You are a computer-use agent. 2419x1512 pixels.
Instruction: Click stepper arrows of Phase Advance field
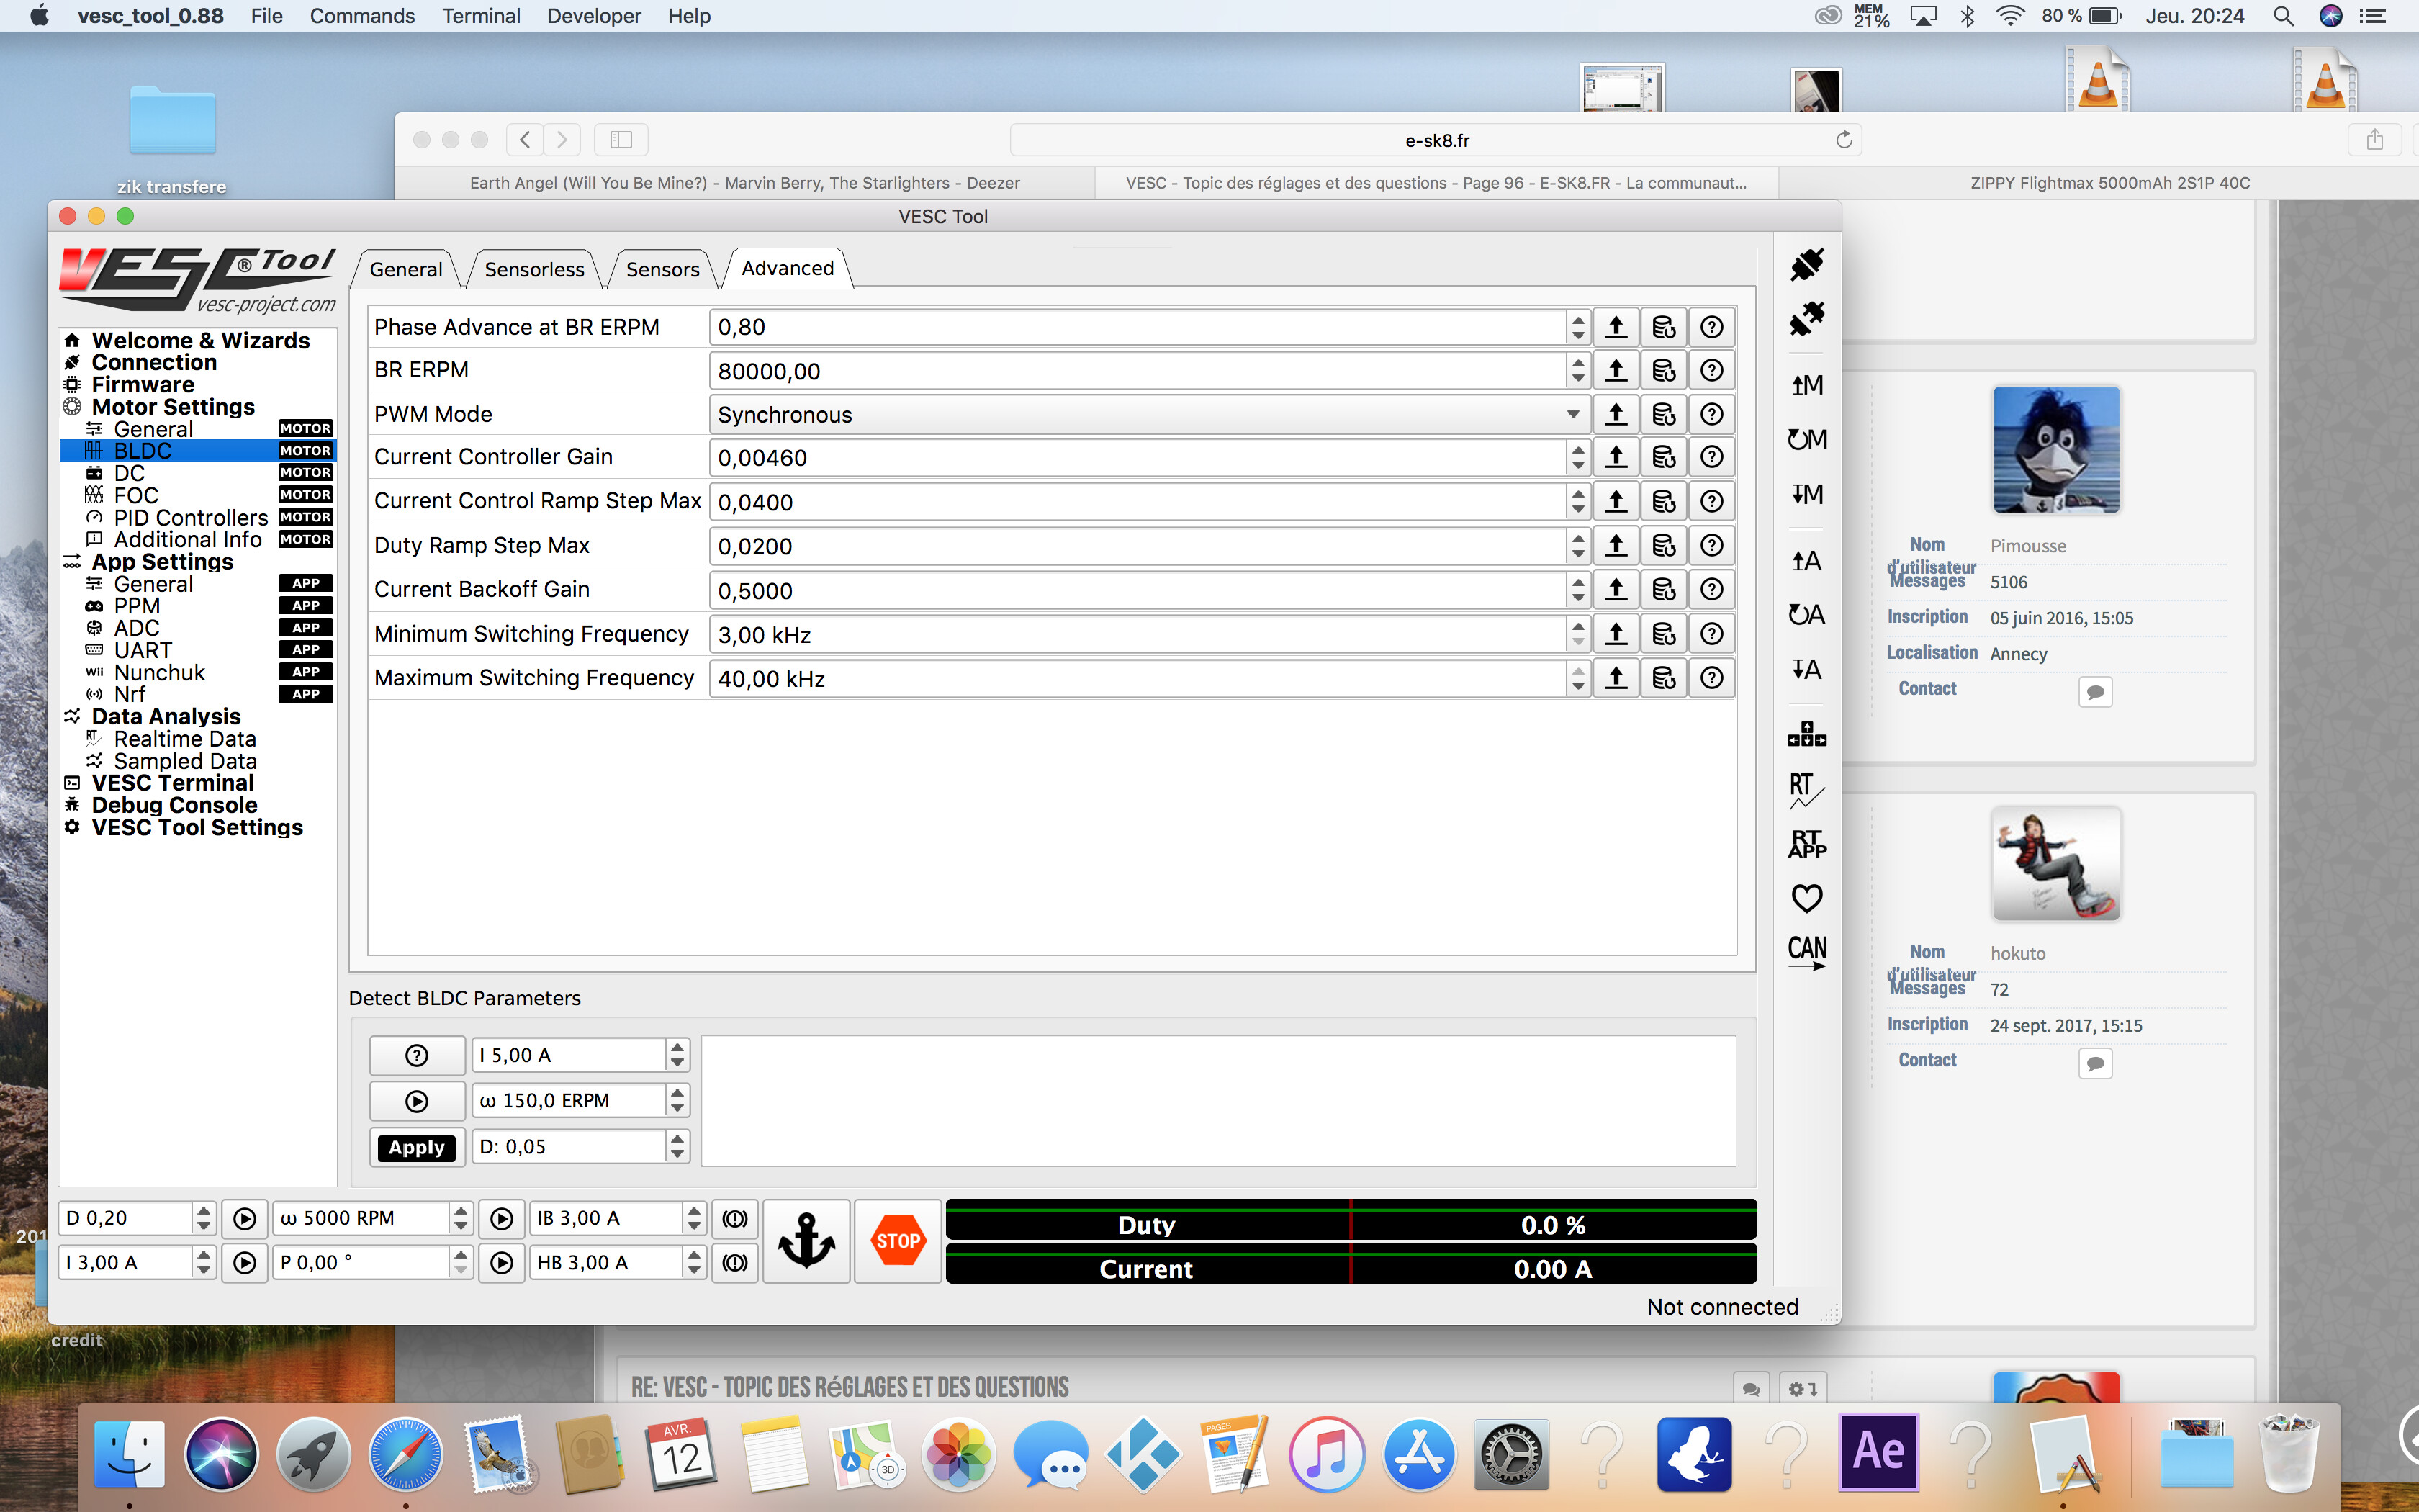[1577, 327]
